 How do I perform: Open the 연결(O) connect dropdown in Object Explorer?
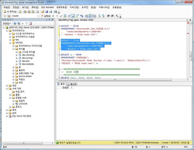tap(7, 23)
